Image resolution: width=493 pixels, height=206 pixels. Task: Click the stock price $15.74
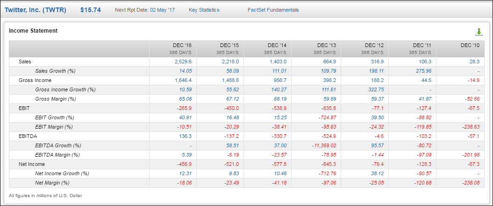90,10
